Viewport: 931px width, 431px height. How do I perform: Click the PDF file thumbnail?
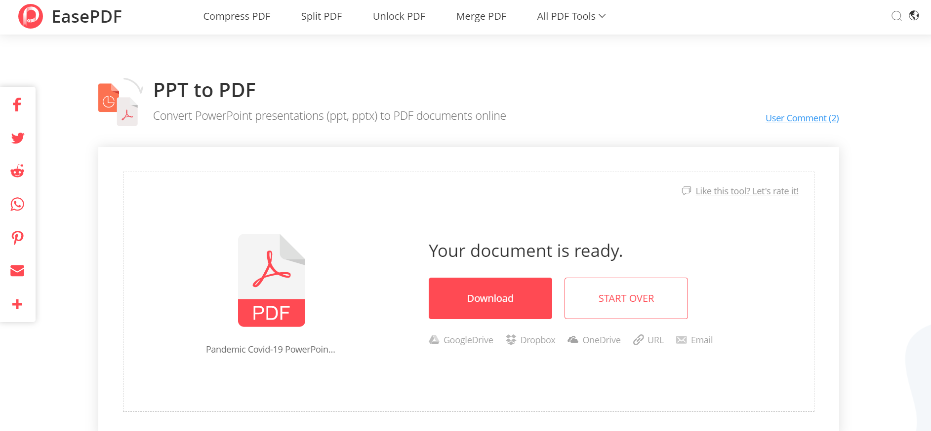[x=271, y=280]
